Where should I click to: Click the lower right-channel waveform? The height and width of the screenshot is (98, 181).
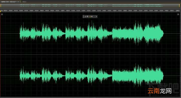92,75
